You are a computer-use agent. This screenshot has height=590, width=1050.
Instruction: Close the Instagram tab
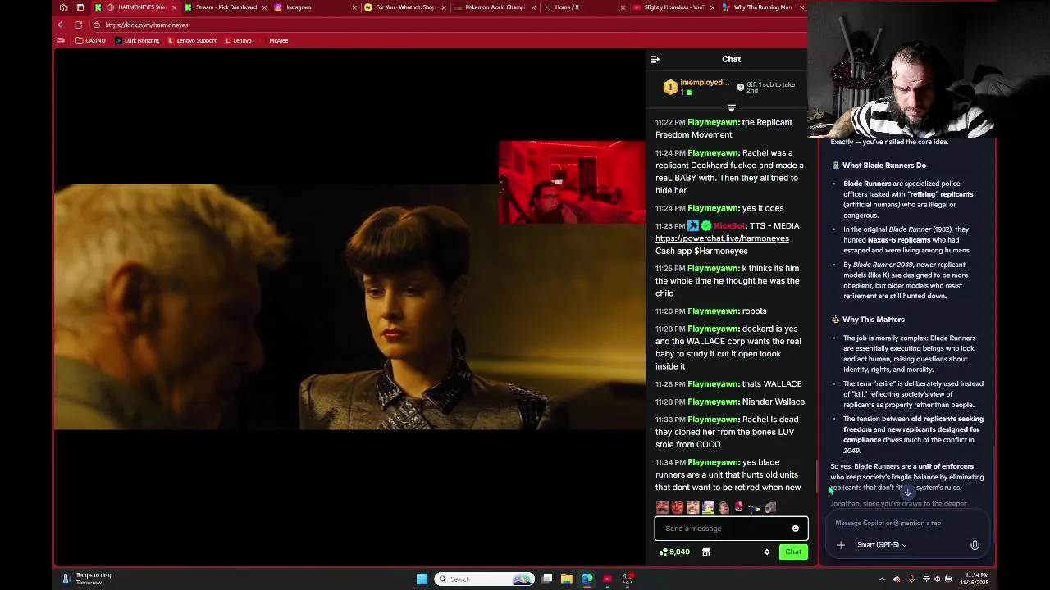click(x=354, y=7)
